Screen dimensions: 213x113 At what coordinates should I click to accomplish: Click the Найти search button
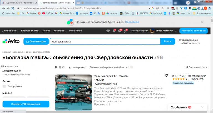click(168, 41)
